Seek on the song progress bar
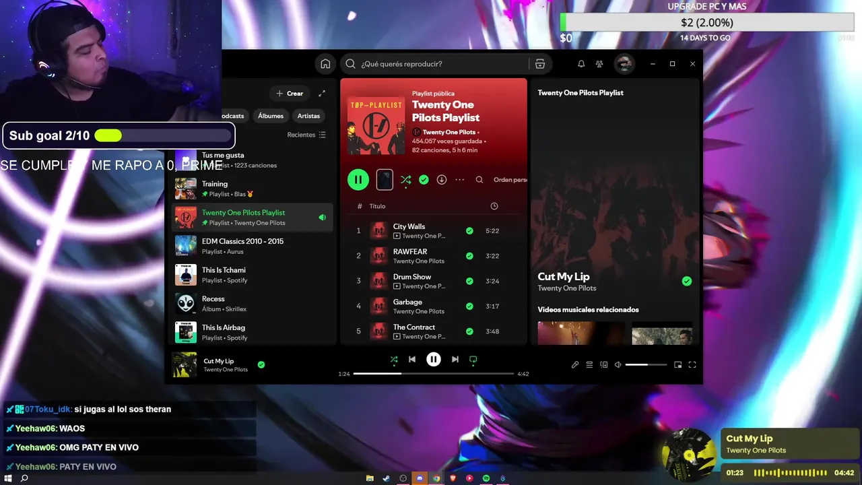Image resolution: width=862 pixels, height=485 pixels. [x=434, y=373]
